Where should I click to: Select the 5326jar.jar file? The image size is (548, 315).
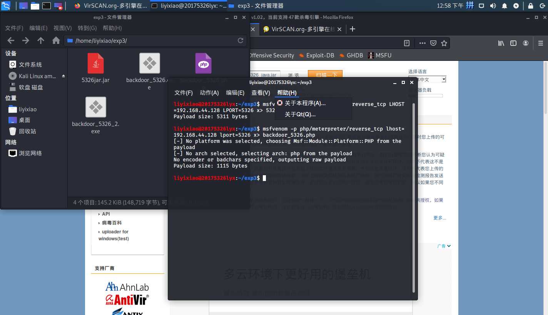coord(95,68)
